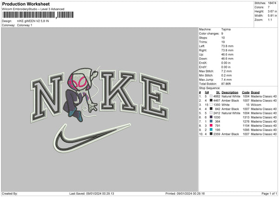Screen dimensions: 279x197
Task: Click the Stops value 10
Action: coord(223,38)
